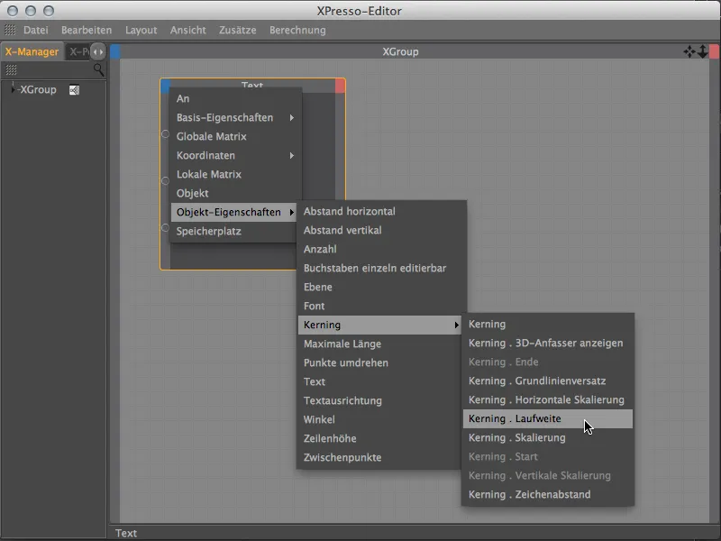
Task: Switch to the partially hidden X-Pool tab
Action: click(78, 51)
